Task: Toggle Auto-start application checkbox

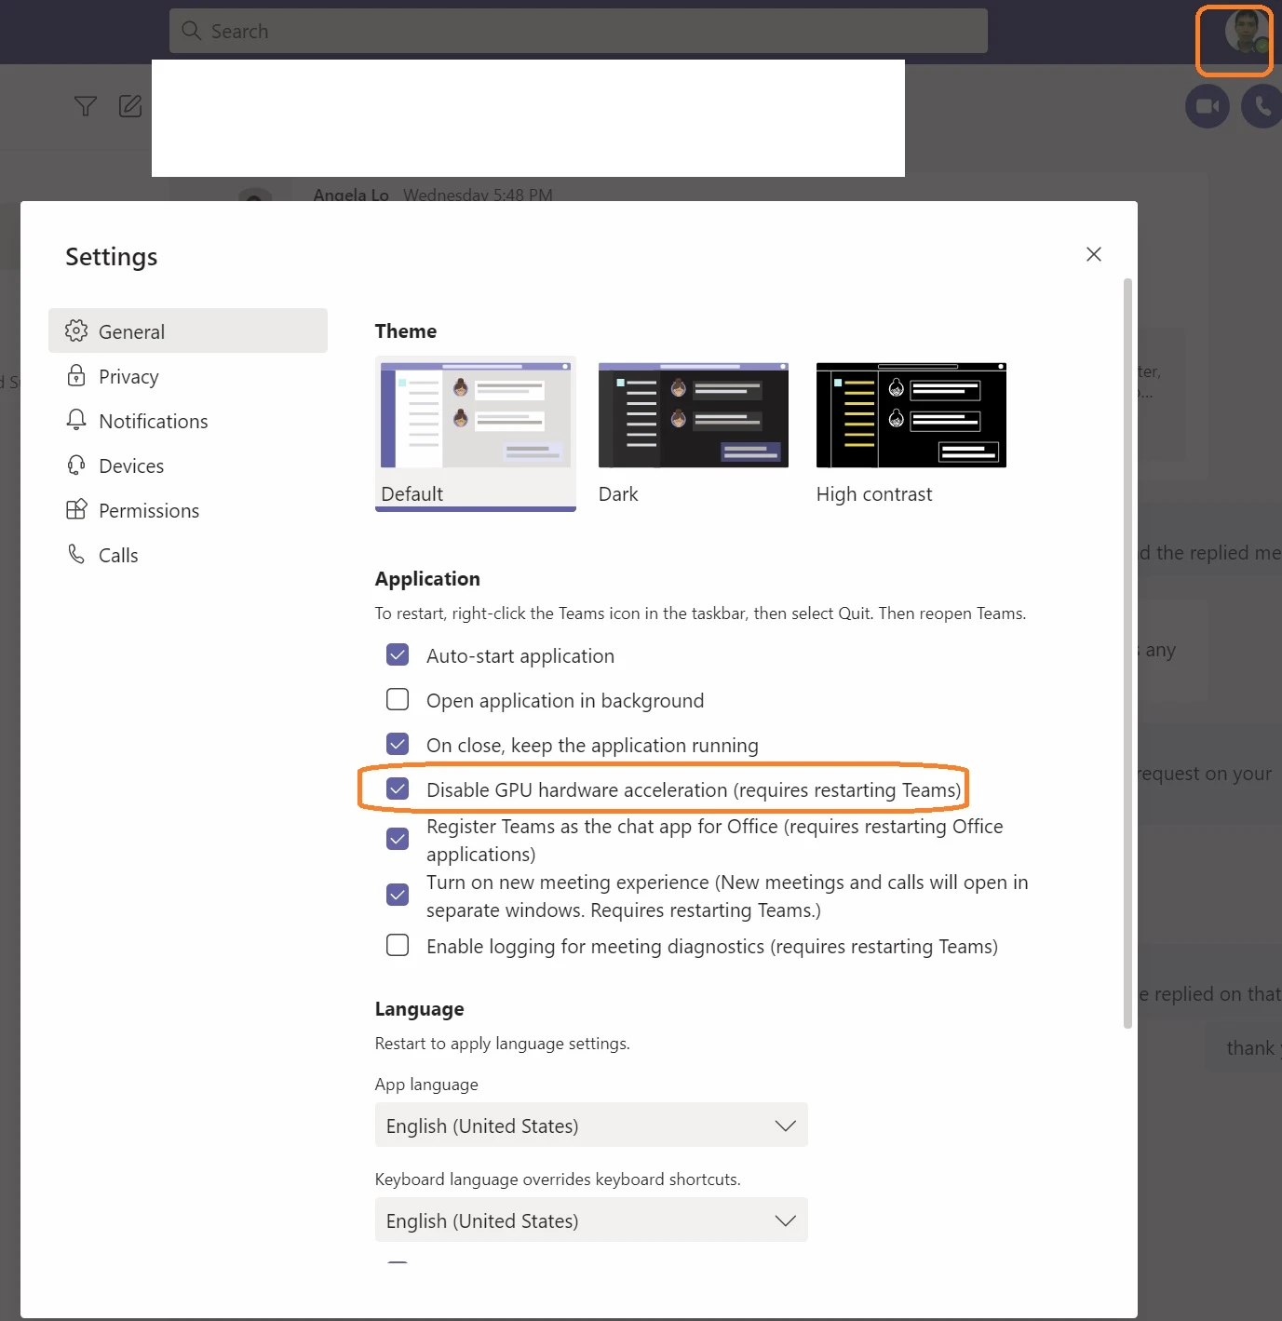Action: tap(398, 654)
